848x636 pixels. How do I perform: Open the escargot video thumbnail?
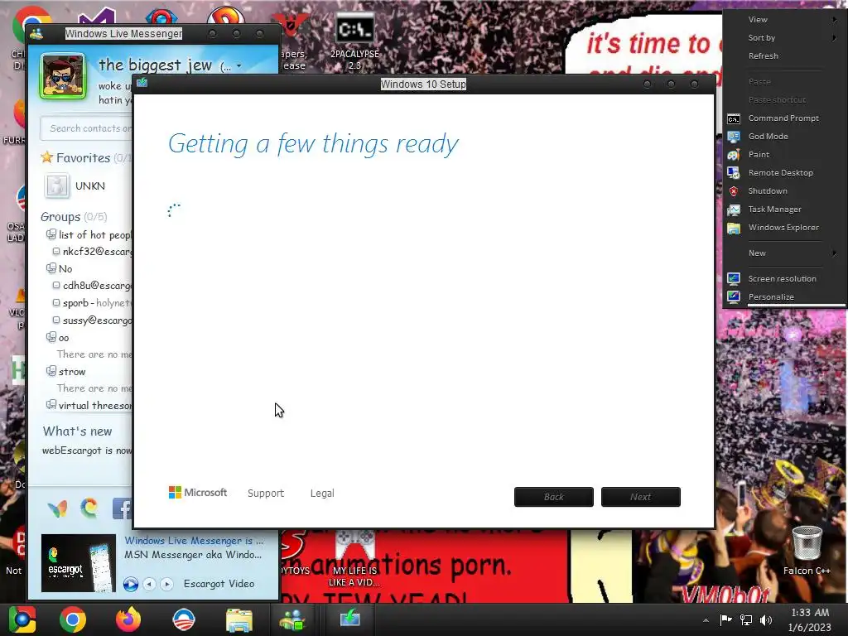pyautogui.click(x=79, y=563)
